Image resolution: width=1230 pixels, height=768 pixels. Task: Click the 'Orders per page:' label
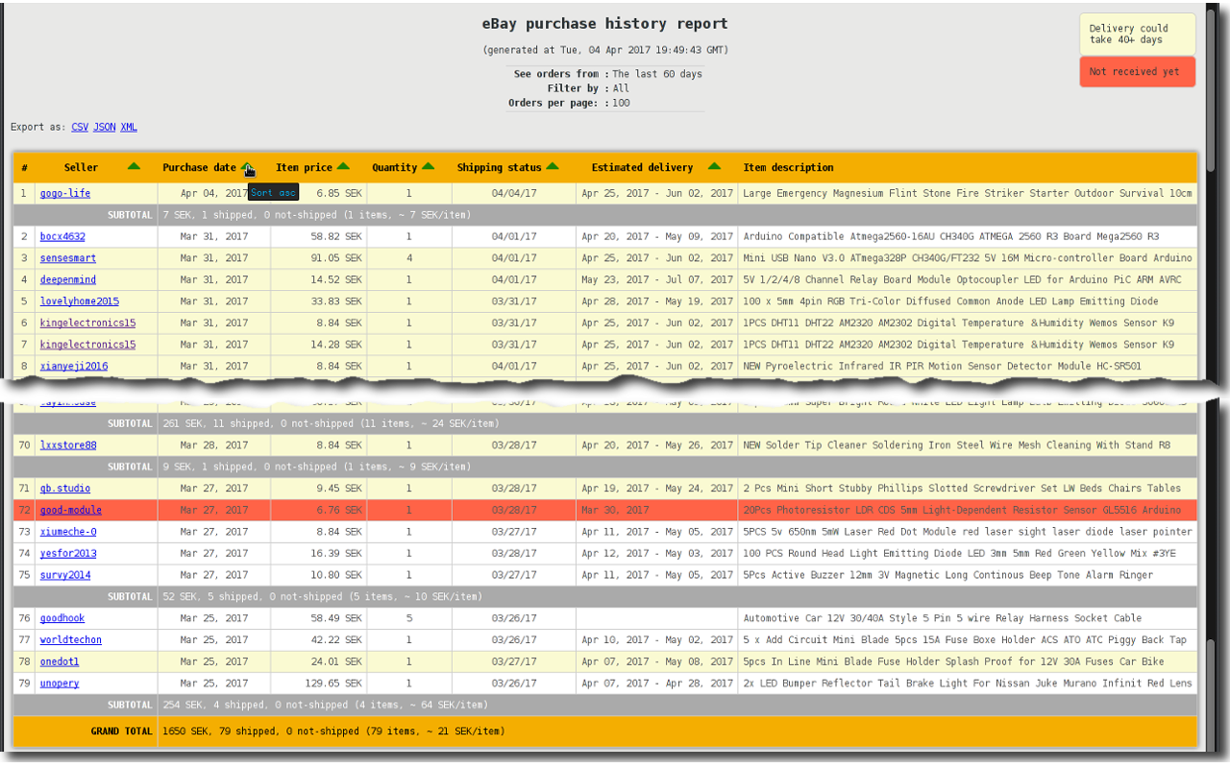coord(557,103)
